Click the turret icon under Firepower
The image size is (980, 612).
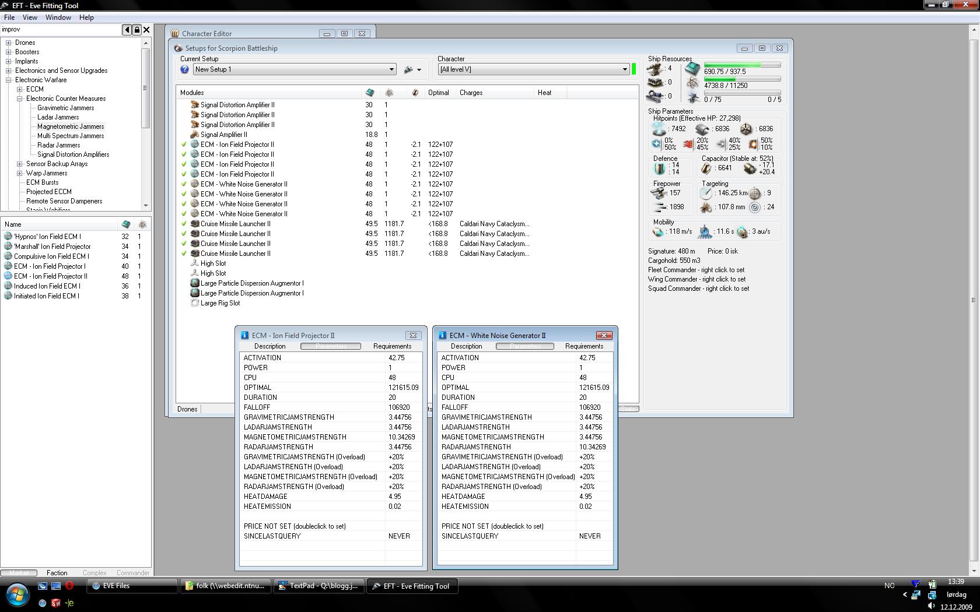tap(659, 193)
